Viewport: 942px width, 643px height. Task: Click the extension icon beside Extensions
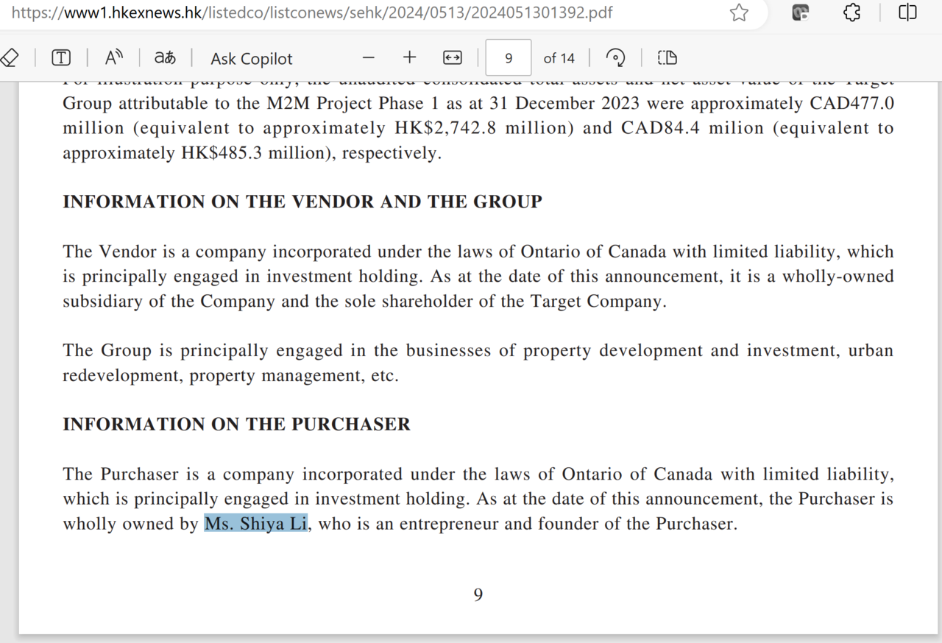[x=801, y=13]
